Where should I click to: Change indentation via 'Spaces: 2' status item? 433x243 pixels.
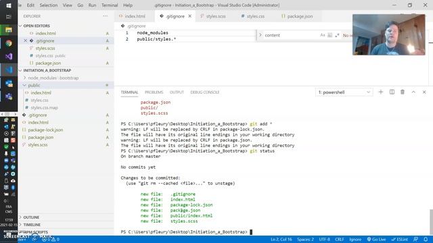coord(305,240)
